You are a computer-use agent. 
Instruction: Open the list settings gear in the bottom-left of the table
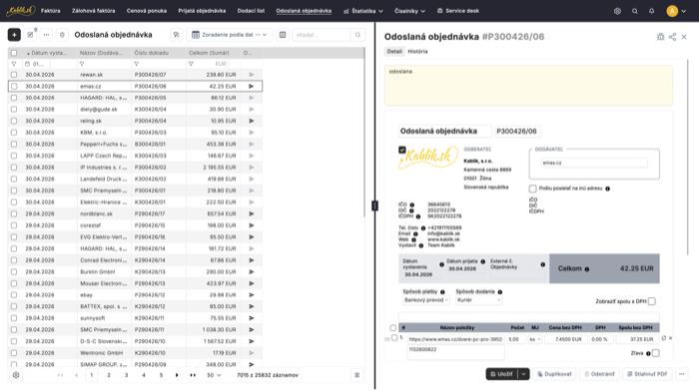coord(16,375)
